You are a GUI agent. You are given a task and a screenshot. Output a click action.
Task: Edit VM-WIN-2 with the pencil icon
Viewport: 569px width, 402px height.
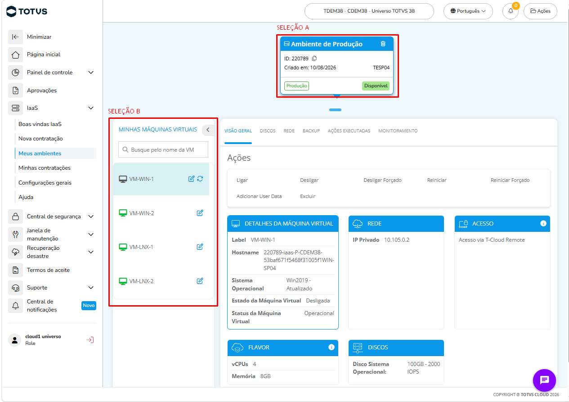point(200,213)
